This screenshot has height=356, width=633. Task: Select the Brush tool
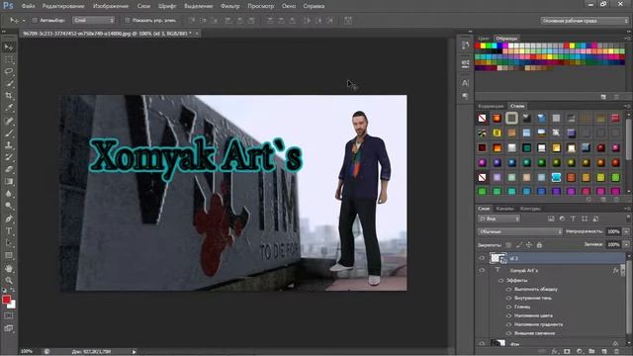pos(9,133)
